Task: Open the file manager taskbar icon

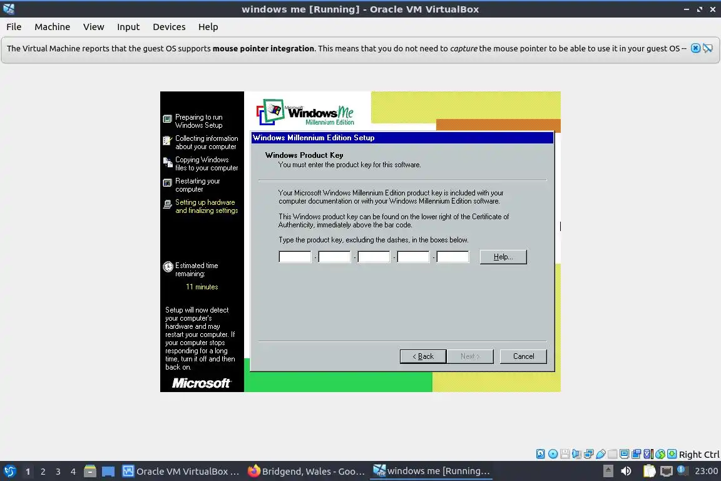Action: click(x=90, y=472)
